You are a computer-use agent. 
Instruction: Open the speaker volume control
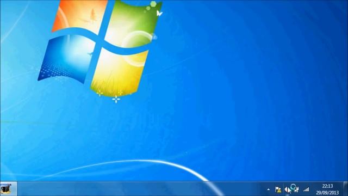click(287, 189)
